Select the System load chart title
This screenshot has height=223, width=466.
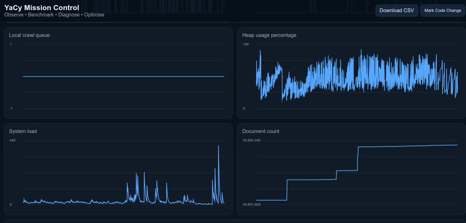tap(23, 131)
